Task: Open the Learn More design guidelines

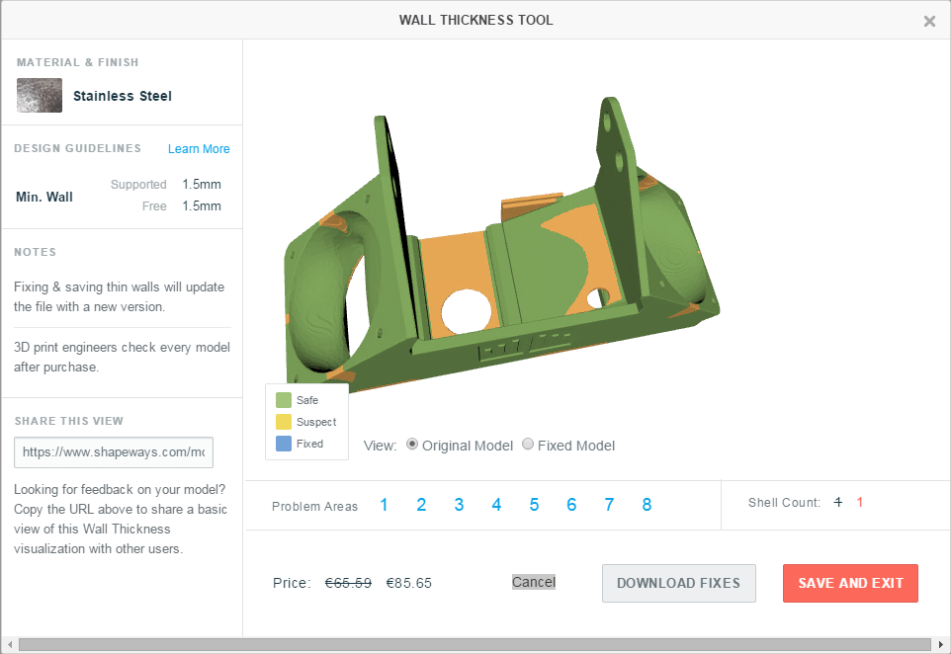Action: click(198, 148)
